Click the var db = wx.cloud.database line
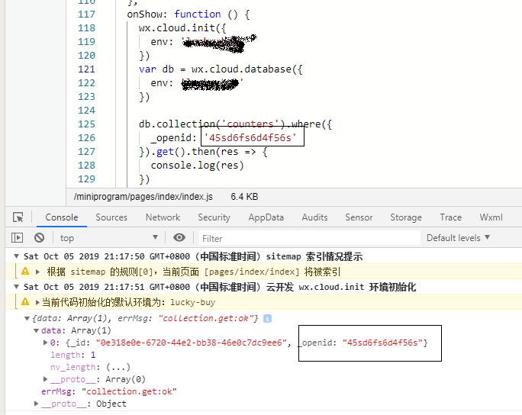 221,69
